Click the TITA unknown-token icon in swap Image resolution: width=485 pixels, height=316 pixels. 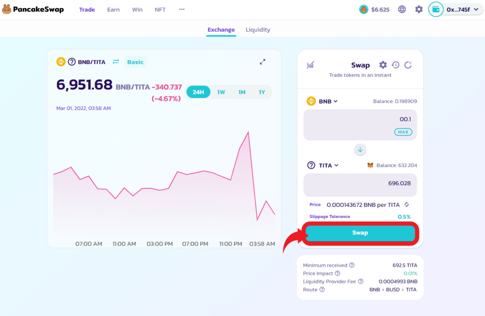[x=311, y=165]
